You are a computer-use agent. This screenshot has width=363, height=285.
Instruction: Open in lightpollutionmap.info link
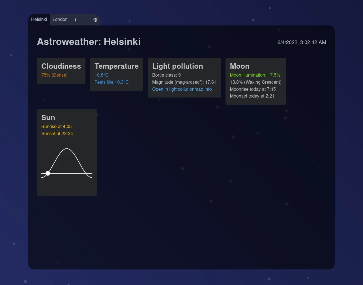(x=182, y=89)
